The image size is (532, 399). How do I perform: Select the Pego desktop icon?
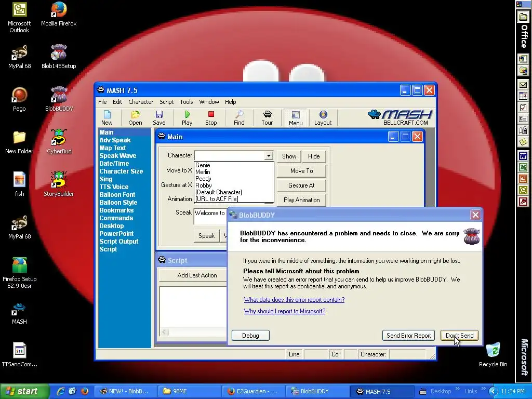pyautogui.click(x=19, y=99)
